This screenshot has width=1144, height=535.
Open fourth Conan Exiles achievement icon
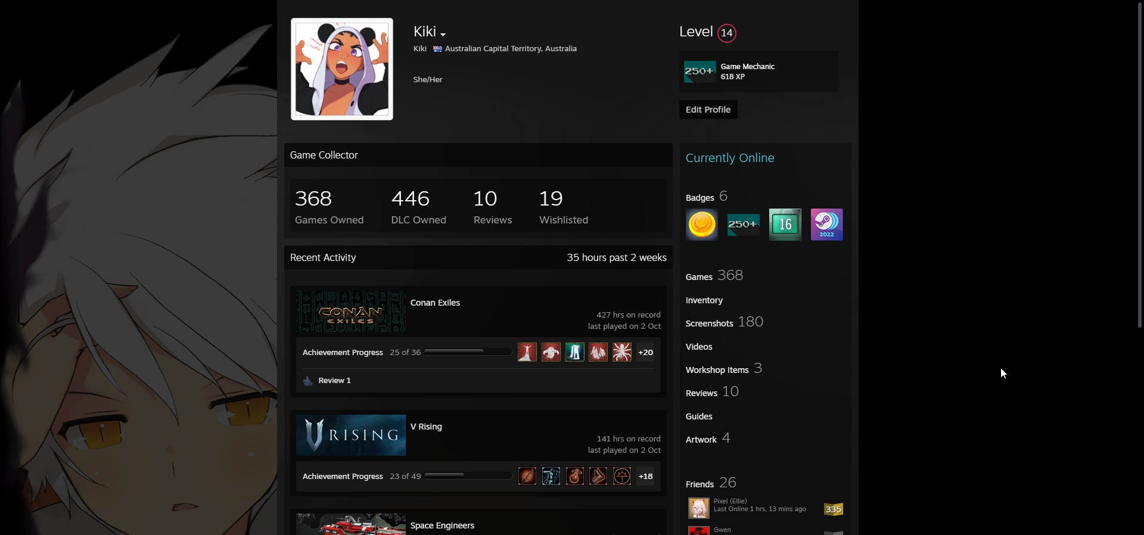coord(598,352)
